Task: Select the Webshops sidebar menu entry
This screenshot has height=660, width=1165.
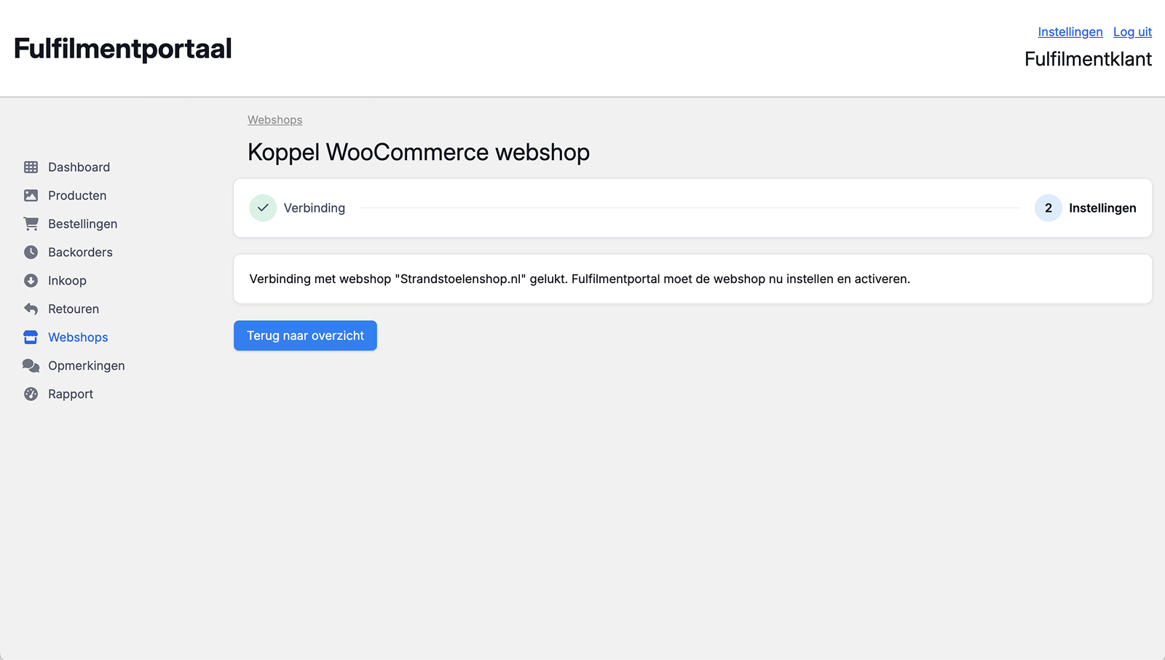Action: 77,337
